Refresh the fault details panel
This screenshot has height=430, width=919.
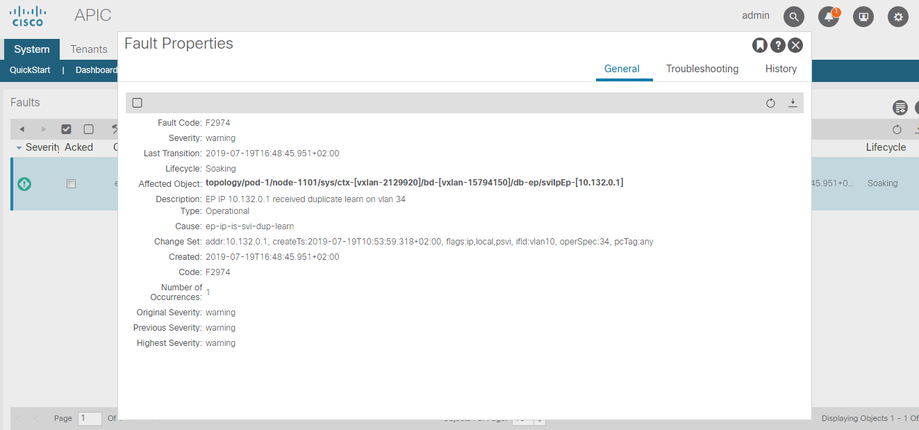pos(770,103)
